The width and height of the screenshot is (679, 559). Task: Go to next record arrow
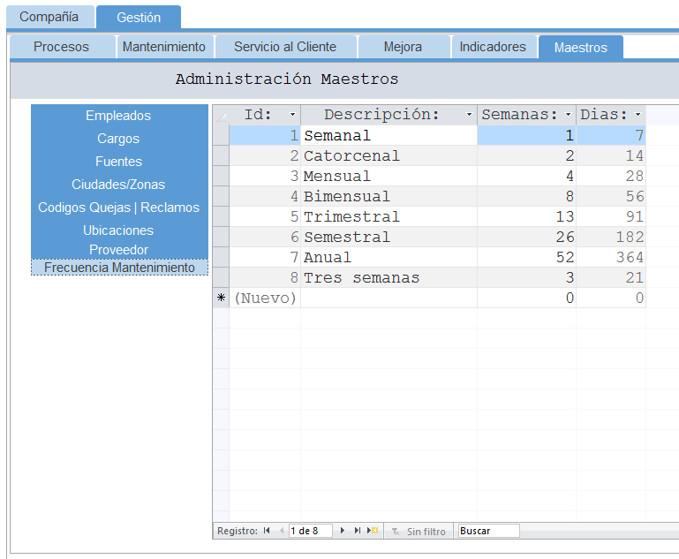343,531
